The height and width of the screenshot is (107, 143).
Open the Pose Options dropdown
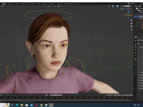(x=129, y=9)
